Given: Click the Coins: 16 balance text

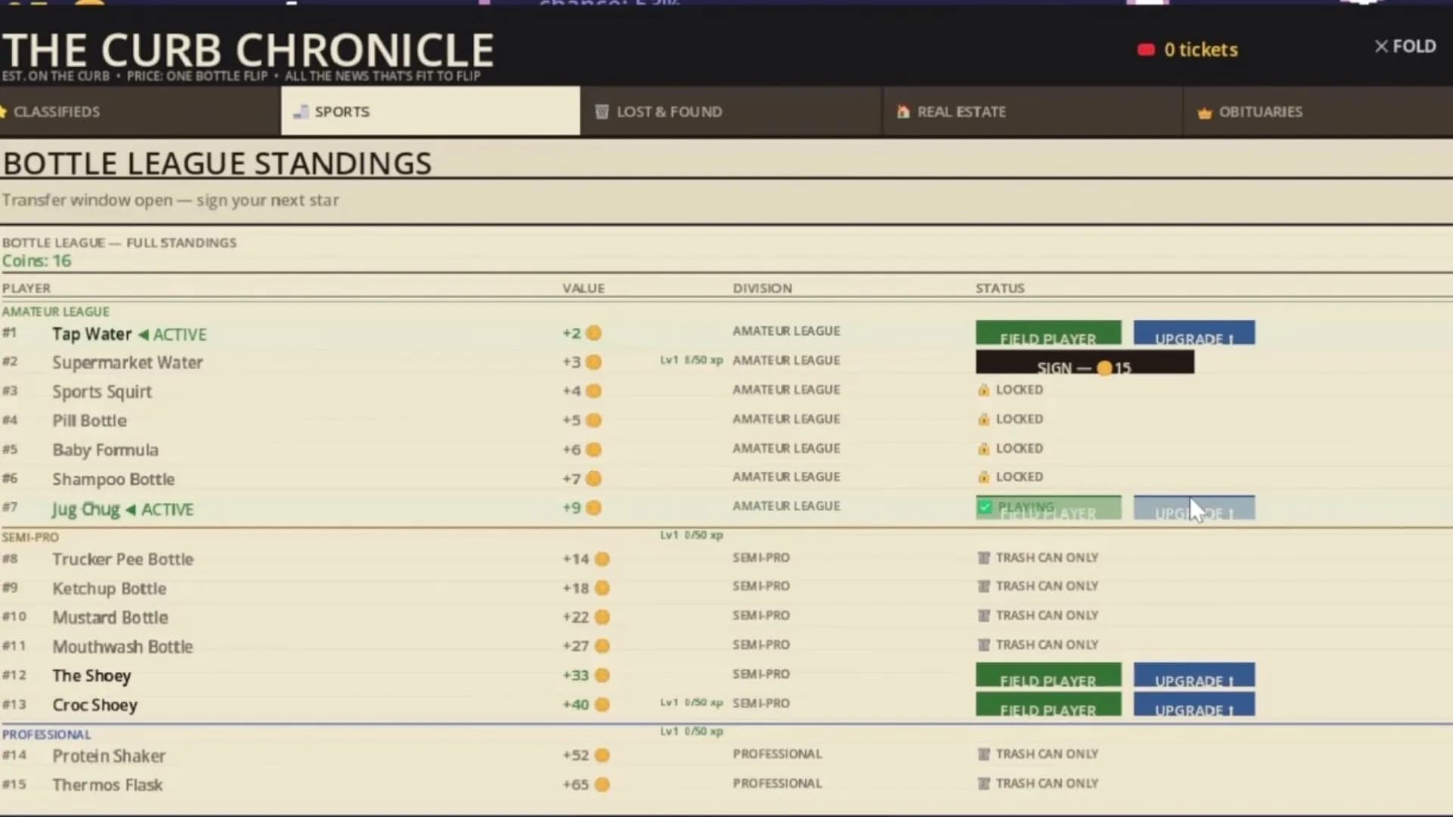Looking at the screenshot, I should [36, 261].
